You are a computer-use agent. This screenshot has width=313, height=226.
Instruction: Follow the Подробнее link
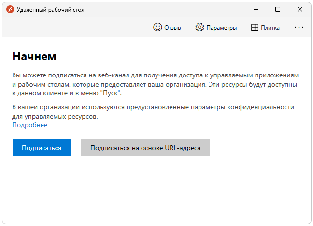click(x=30, y=125)
